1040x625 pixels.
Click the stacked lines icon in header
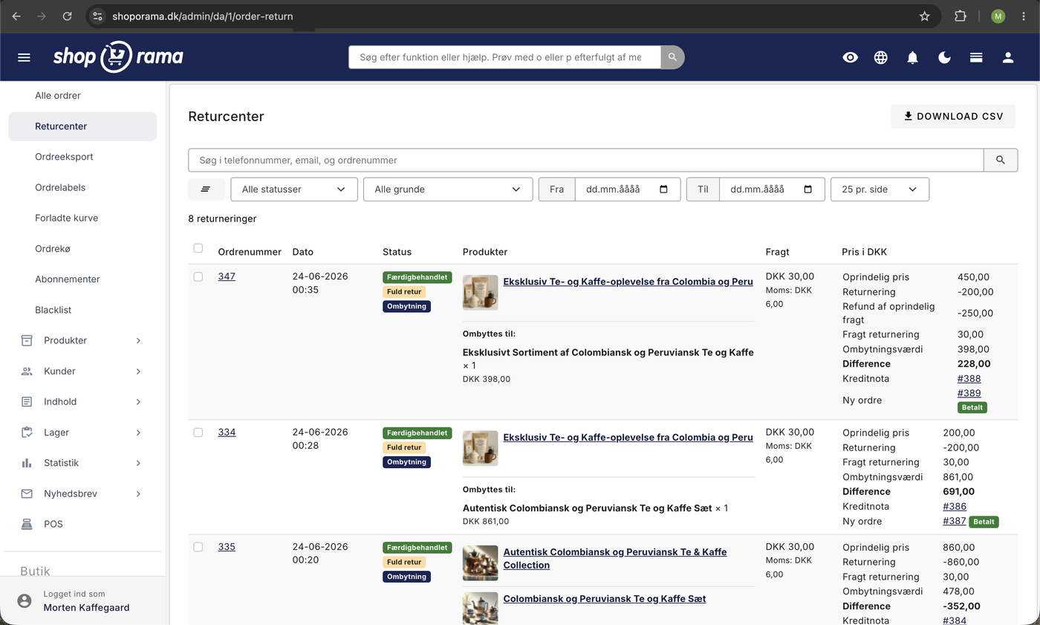point(976,57)
